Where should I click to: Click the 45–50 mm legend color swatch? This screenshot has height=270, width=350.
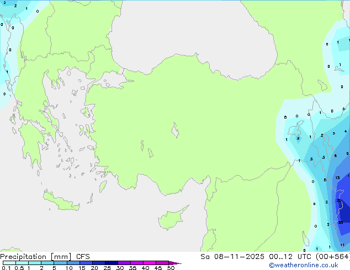(162, 263)
